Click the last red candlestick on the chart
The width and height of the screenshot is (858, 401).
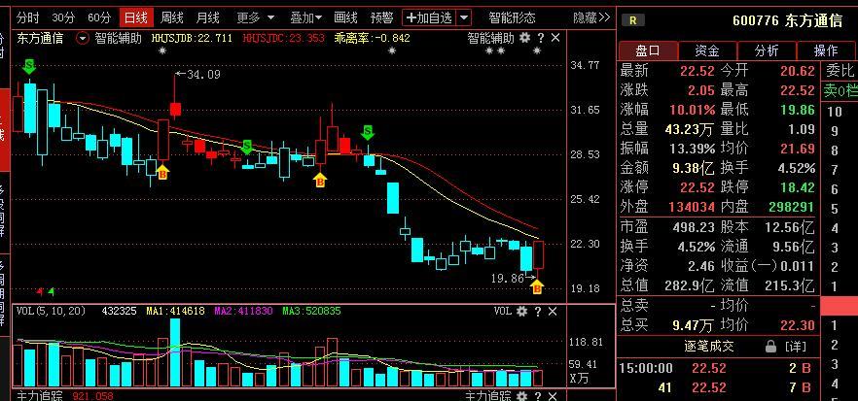(539, 254)
